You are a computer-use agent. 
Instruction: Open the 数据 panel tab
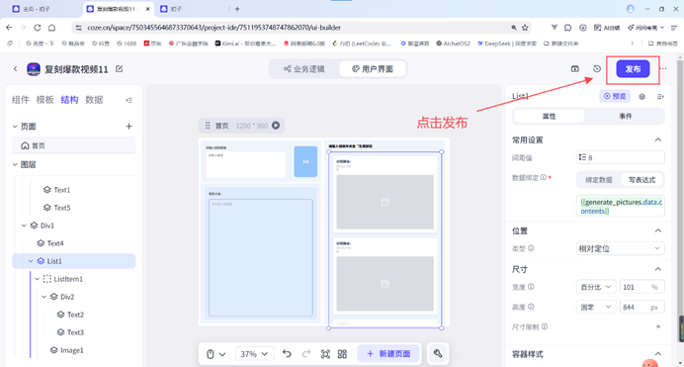click(x=94, y=100)
